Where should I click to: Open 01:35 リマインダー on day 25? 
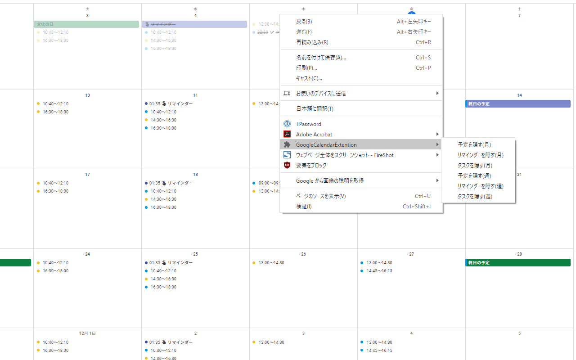coord(169,262)
